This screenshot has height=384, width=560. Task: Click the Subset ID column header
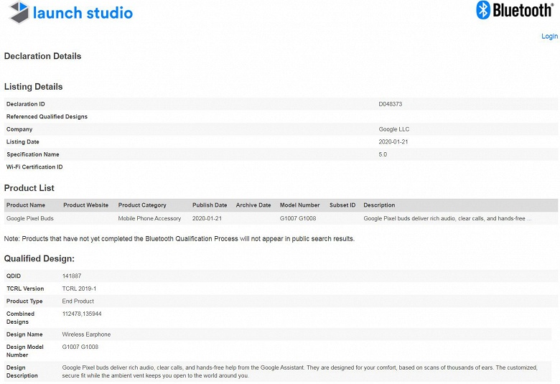[342, 205]
